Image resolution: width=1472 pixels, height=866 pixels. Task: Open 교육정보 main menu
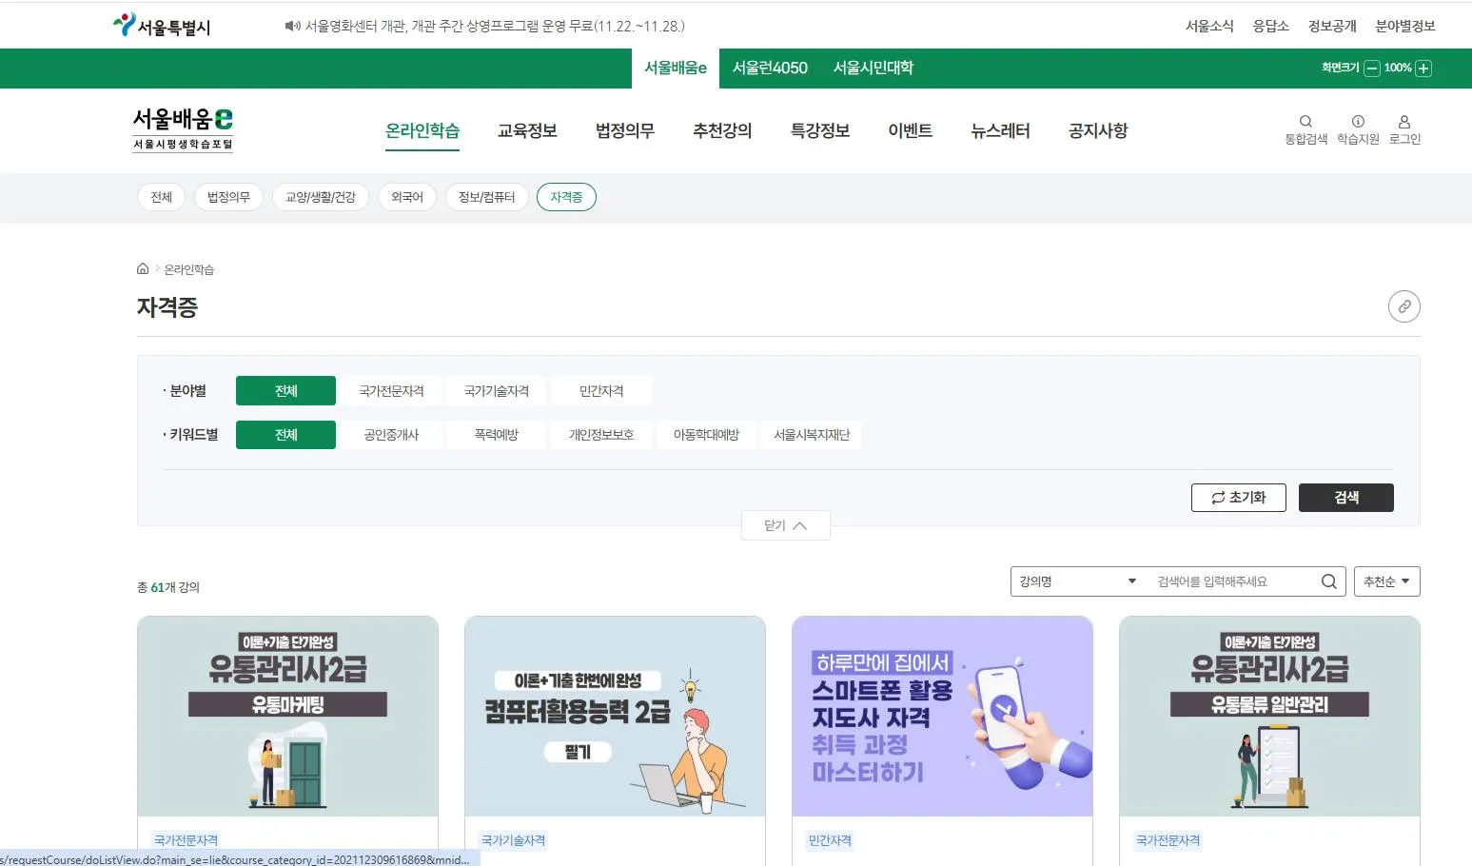point(527,131)
